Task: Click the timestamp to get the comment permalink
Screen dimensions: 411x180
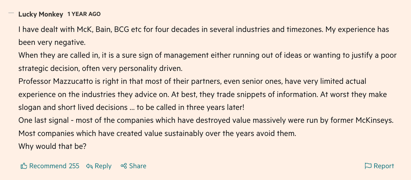Action: (x=84, y=14)
